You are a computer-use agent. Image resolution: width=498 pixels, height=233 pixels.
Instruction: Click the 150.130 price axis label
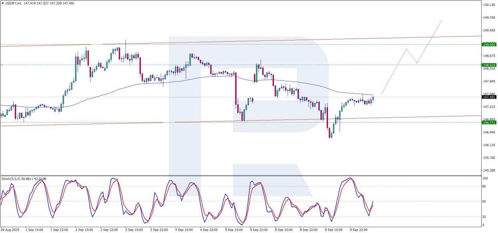tap(489, 5)
